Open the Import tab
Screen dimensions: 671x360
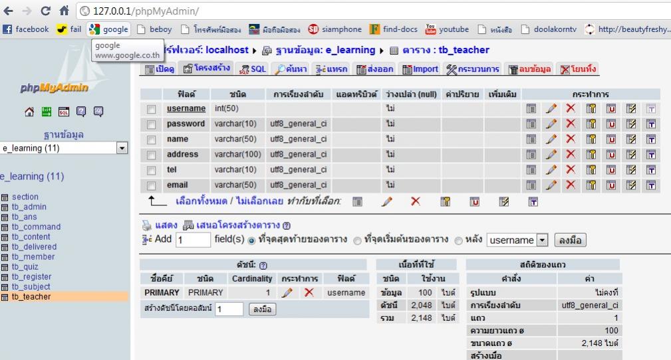(420, 69)
